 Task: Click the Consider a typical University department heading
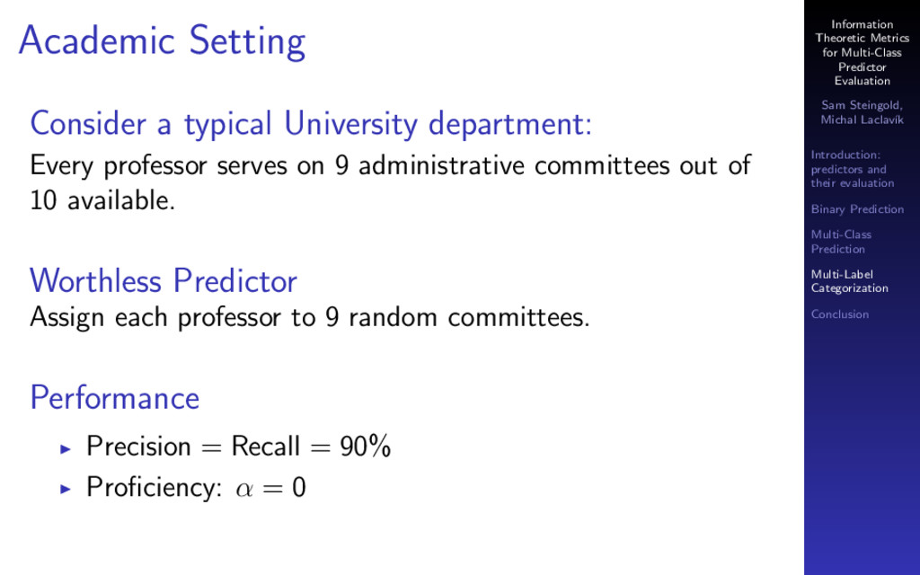311,124
